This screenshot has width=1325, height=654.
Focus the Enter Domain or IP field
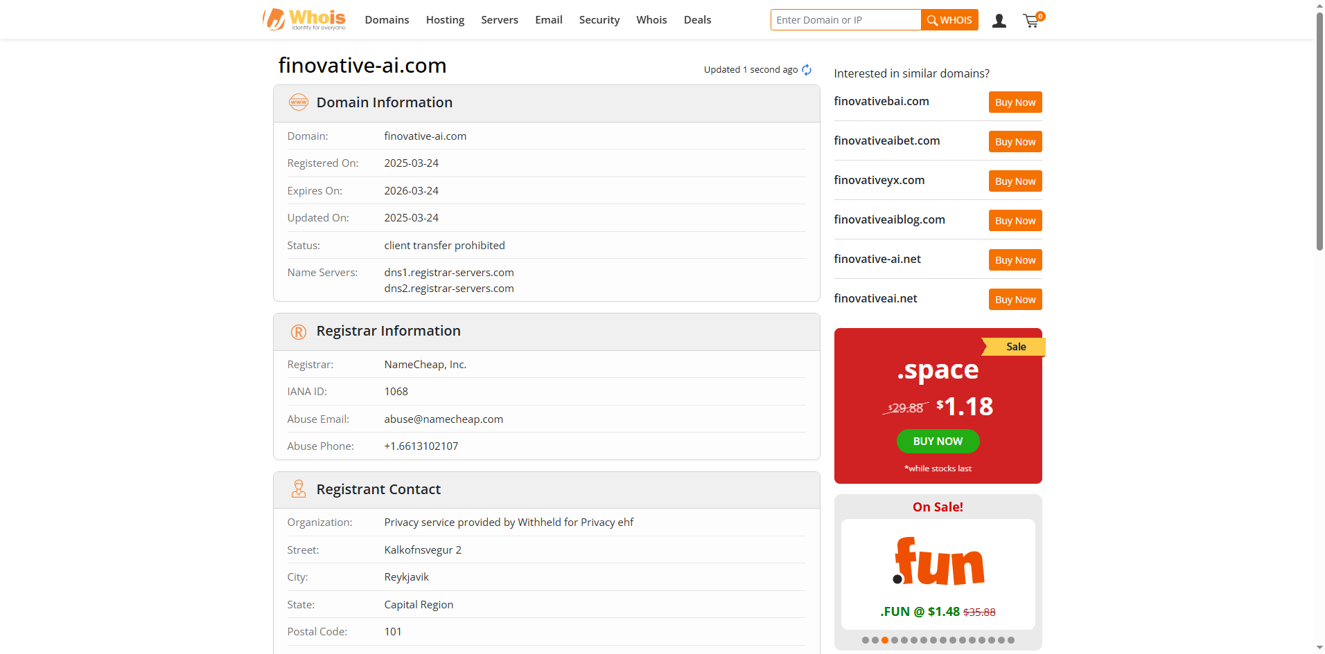click(845, 20)
